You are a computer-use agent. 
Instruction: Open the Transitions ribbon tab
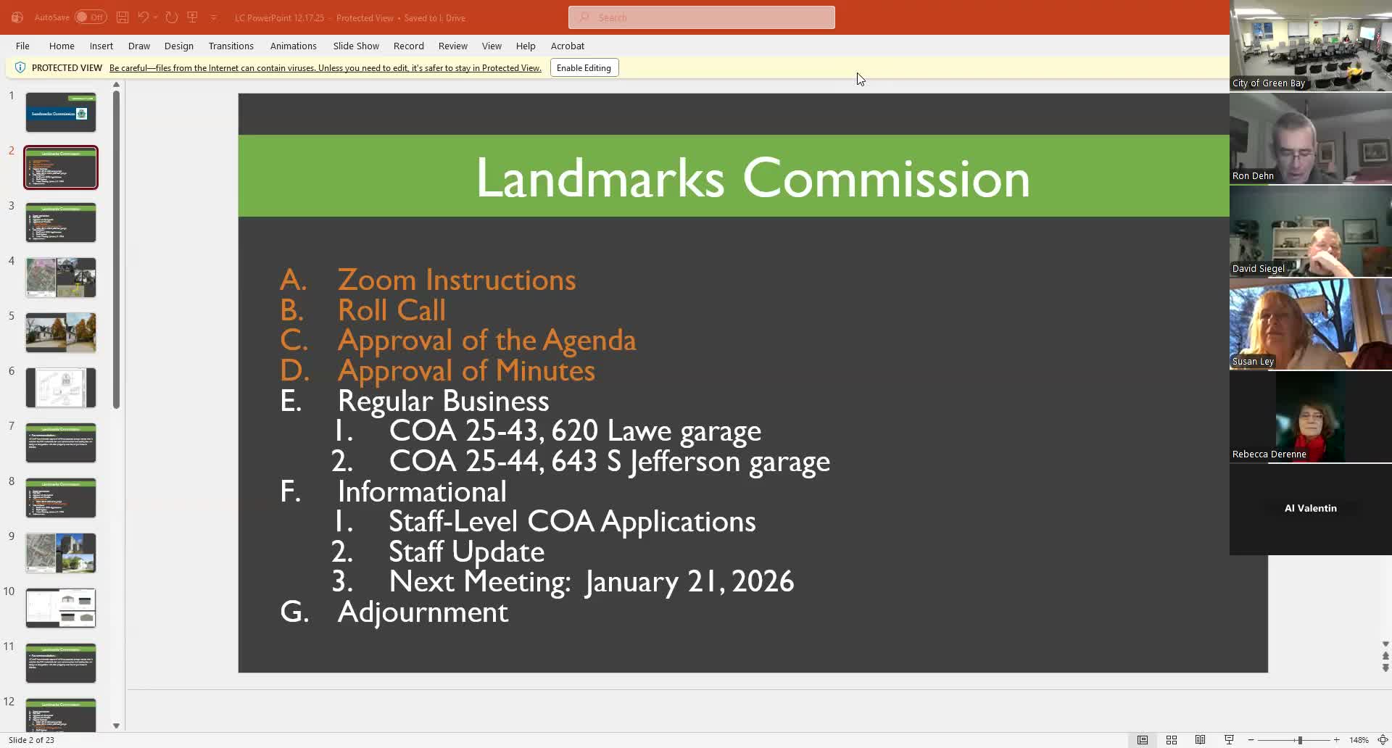click(231, 46)
